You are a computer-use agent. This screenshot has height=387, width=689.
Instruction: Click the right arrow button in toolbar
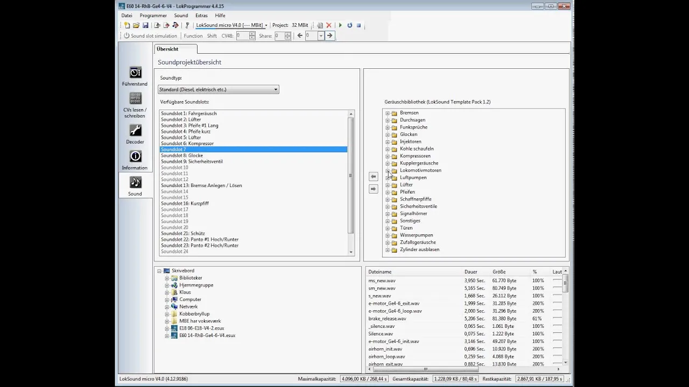(x=329, y=36)
